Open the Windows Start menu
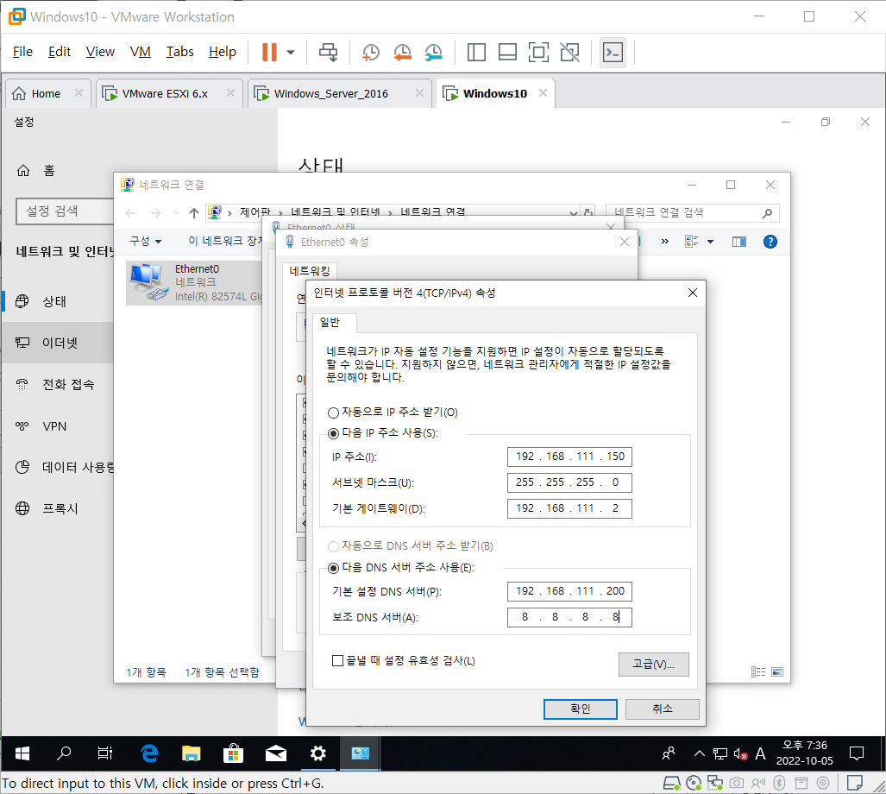The image size is (886, 794). (x=22, y=753)
